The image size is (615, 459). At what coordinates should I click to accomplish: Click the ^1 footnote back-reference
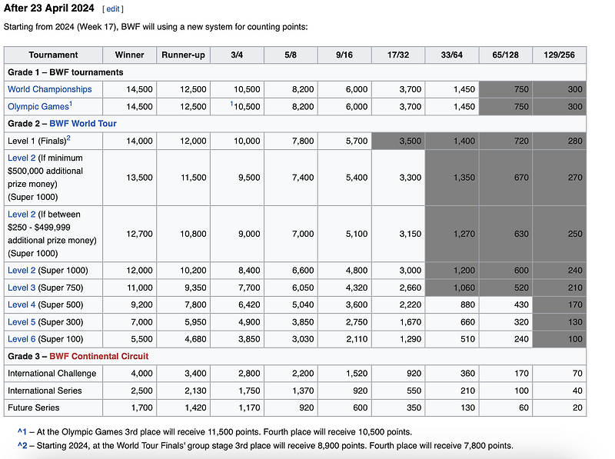coord(22,432)
